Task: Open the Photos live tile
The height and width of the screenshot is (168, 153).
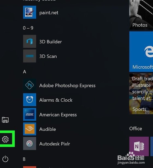Action: tap(141, 15)
